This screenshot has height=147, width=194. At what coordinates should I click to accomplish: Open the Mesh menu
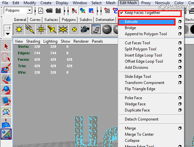pos(111,3)
